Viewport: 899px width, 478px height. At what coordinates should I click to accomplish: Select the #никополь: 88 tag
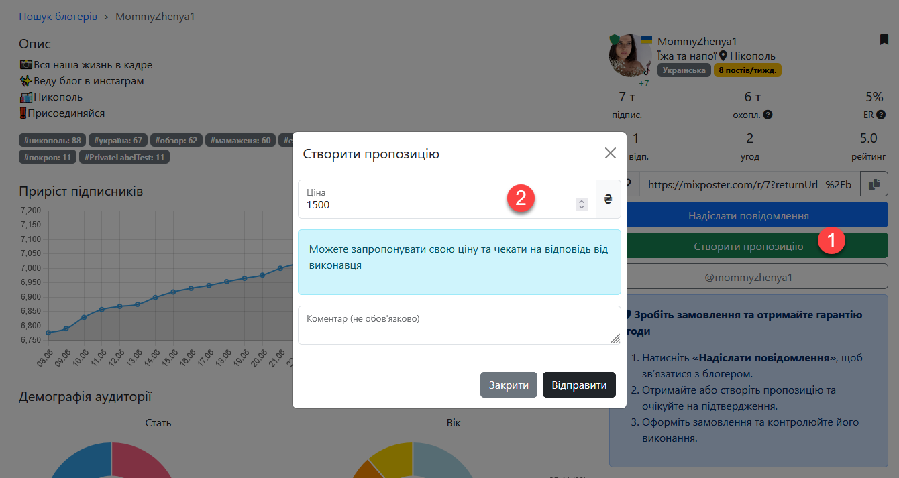coord(52,141)
